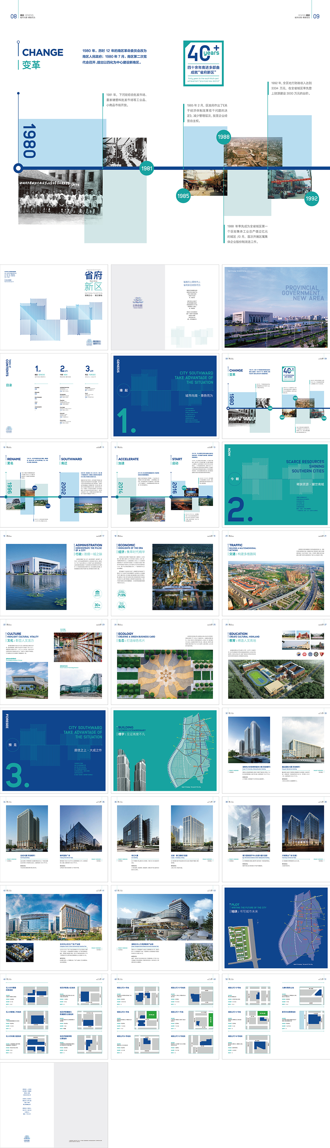Select the large teal 1981 year badge

(x=147, y=168)
